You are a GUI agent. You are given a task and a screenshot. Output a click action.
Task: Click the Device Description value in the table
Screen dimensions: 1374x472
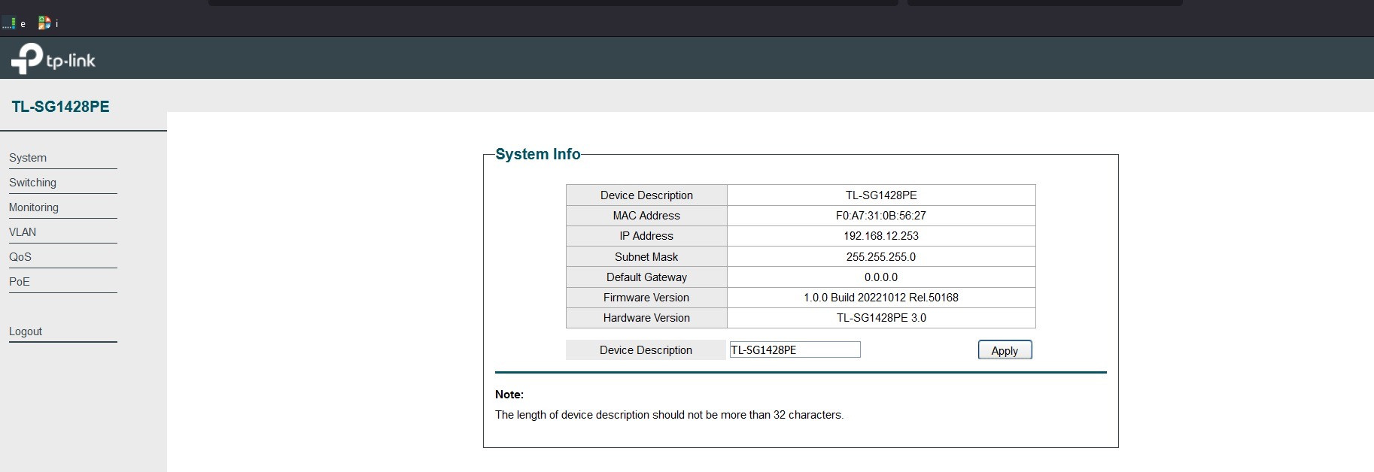pyautogui.click(x=881, y=195)
